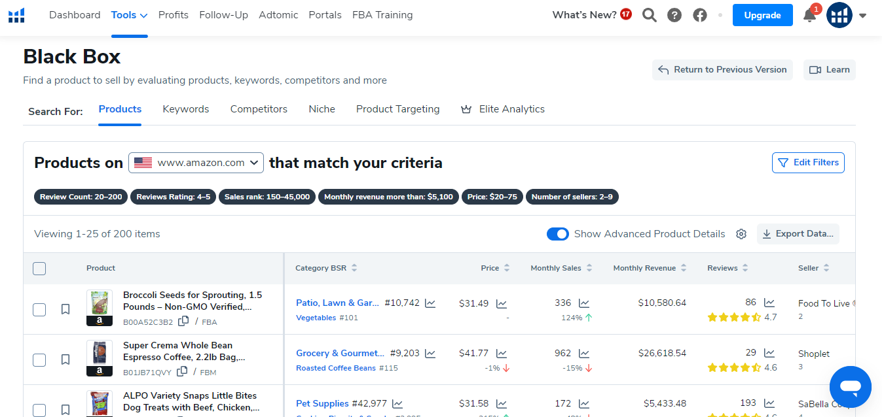Copy ASIN B00A52C3B2

click(183, 321)
